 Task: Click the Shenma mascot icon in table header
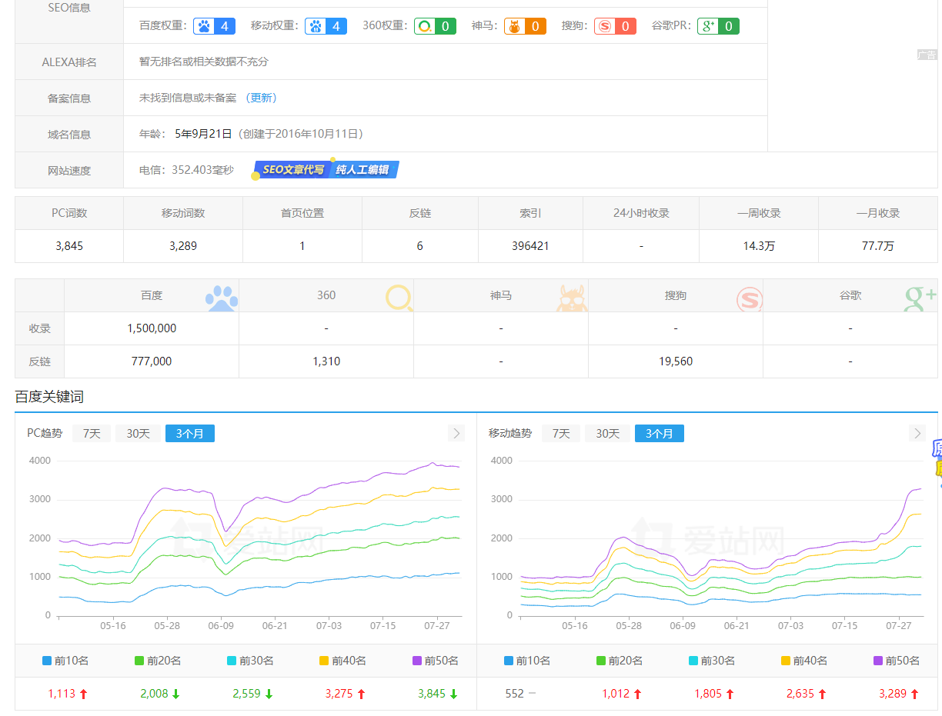click(572, 298)
